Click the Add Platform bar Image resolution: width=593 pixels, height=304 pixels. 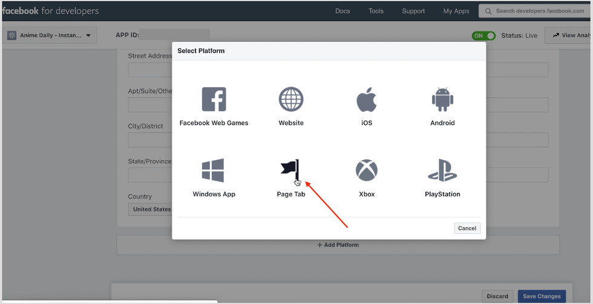pyautogui.click(x=338, y=245)
